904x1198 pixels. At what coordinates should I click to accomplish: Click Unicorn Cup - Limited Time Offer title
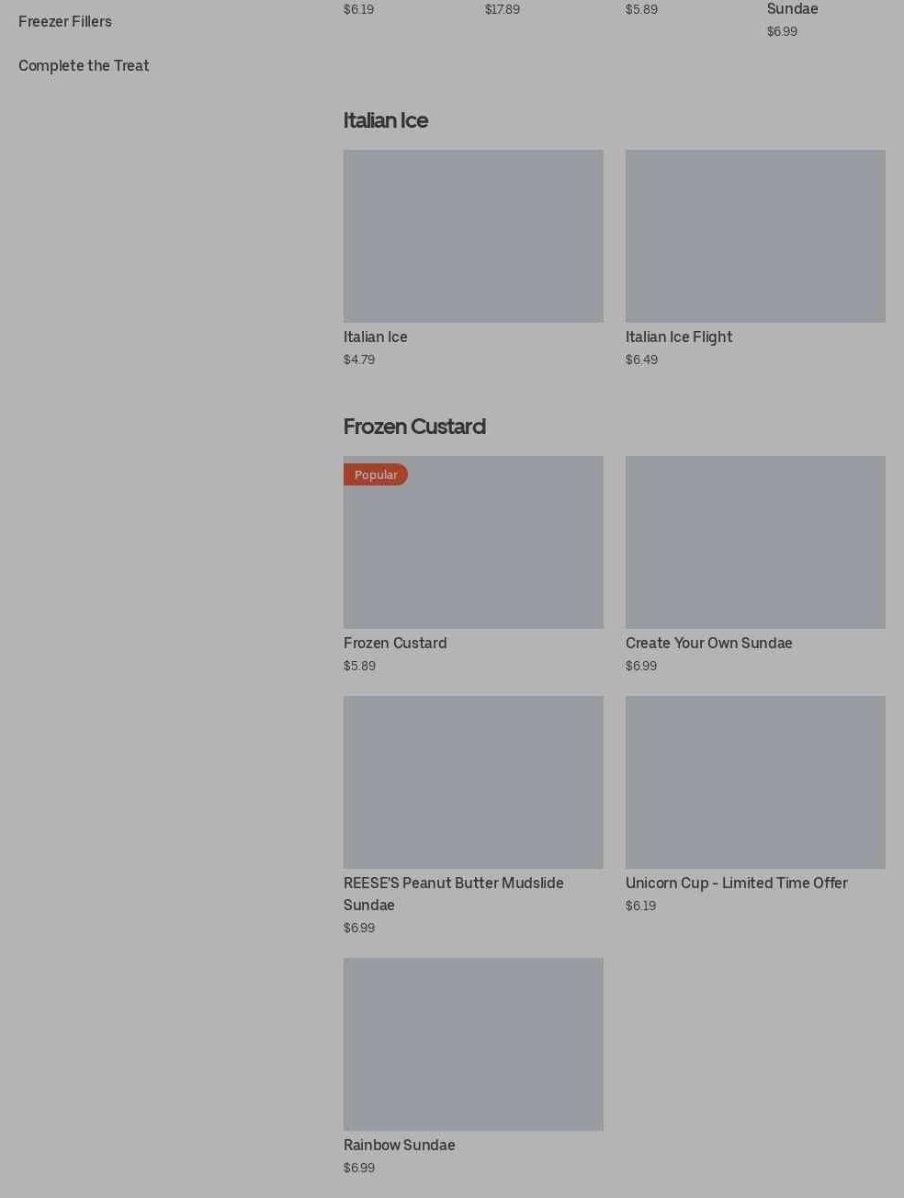736,883
